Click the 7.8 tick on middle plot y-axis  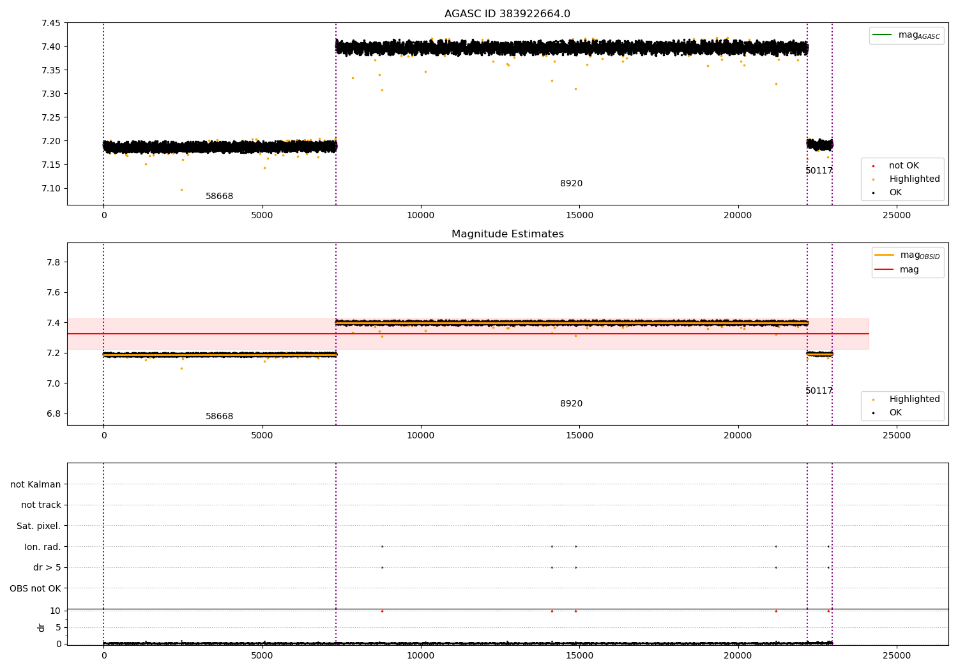pyautogui.click(x=54, y=262)
